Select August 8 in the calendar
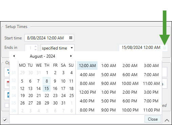Screen dimensions: 172x125 coord(47,81)
